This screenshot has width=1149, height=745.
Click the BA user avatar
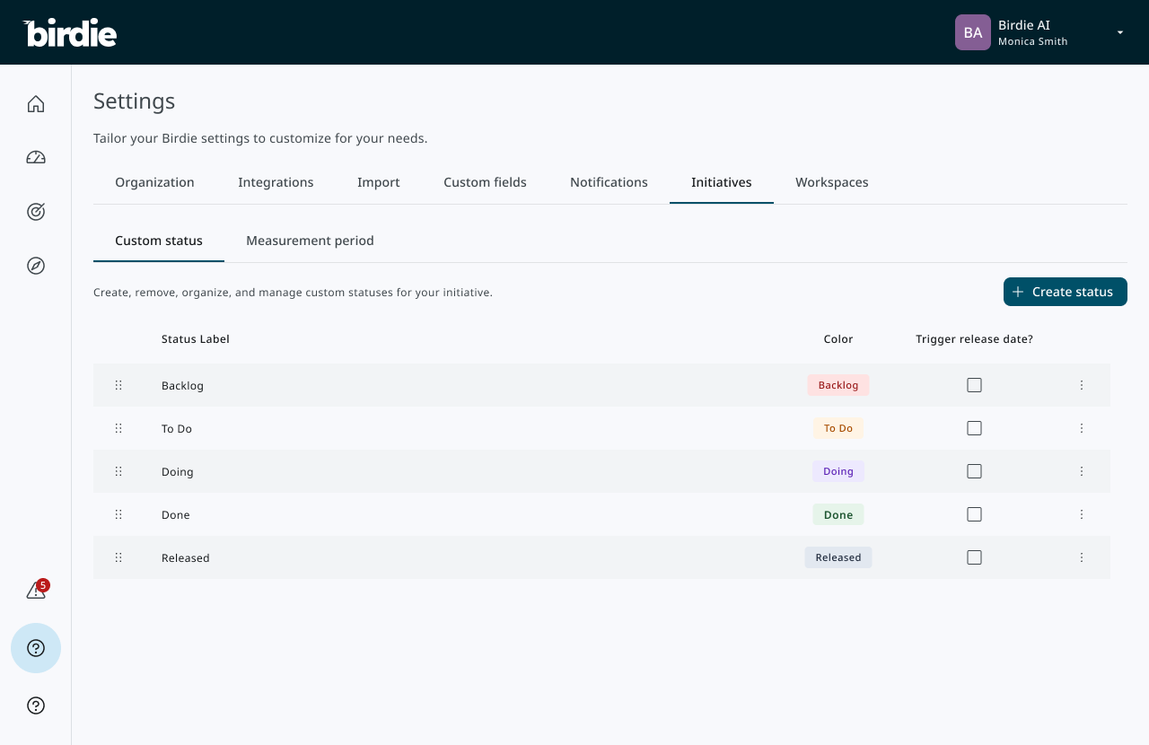pos(972,32)
